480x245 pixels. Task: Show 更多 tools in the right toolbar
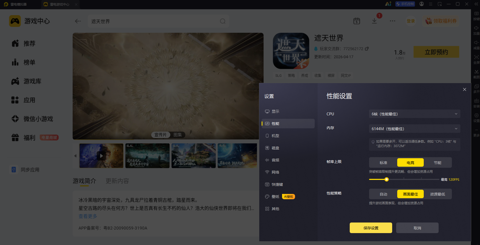pos(477,132)
